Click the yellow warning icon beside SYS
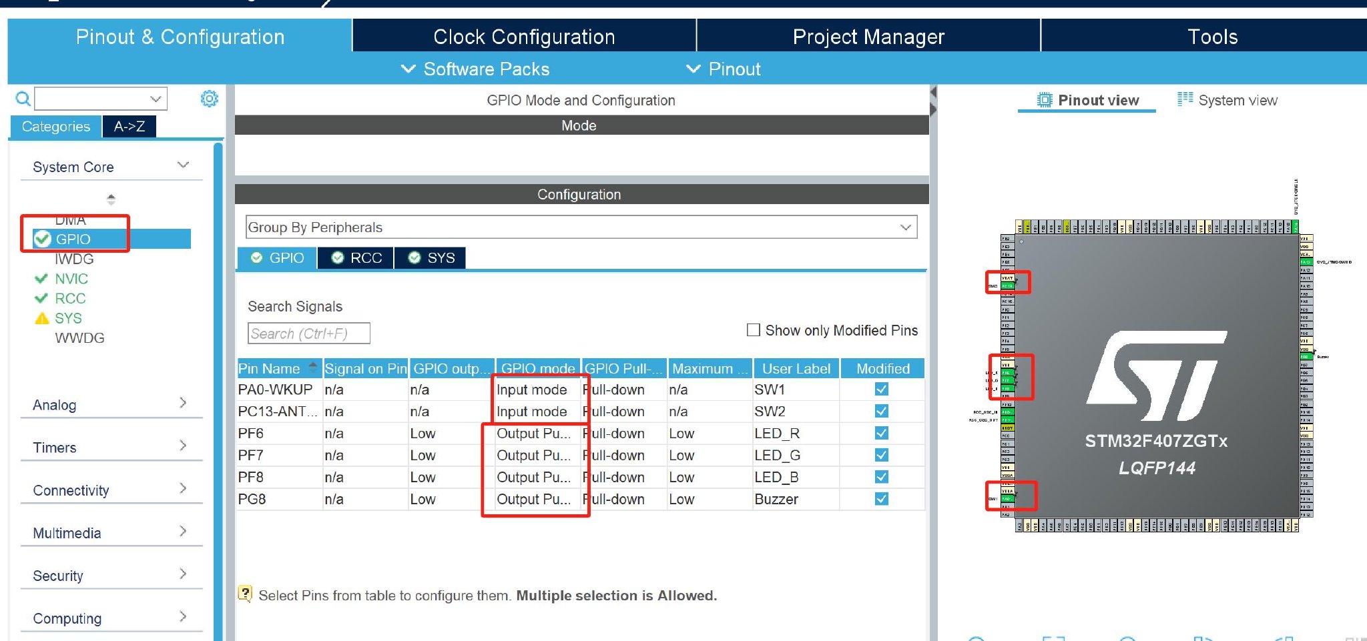 tap(42, 318)
